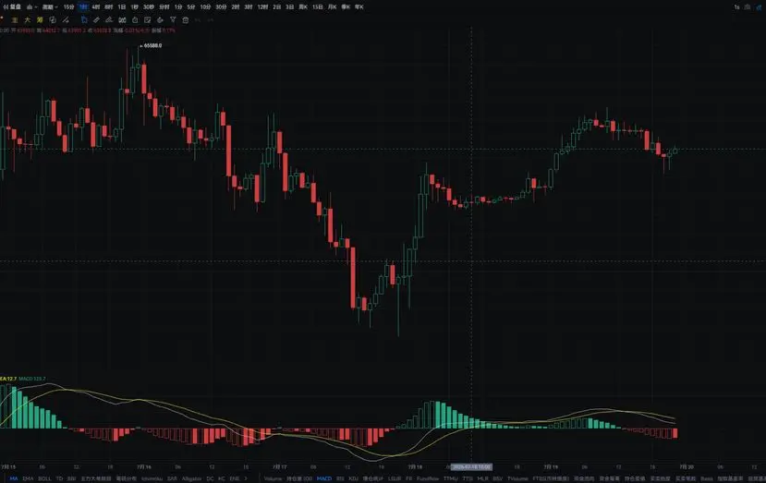Screen dimensions: 766x483
Task: Toggle the RSI sub-indicator
Action: 341,478
